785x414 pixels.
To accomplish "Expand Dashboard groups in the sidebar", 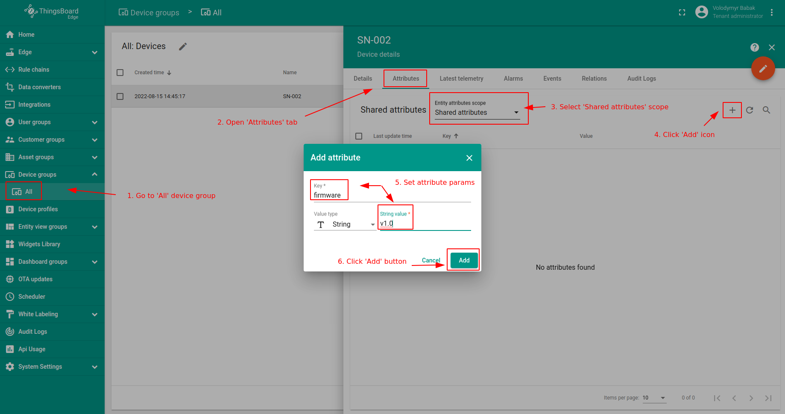I will pyautogui.click(x=94, y=262).
